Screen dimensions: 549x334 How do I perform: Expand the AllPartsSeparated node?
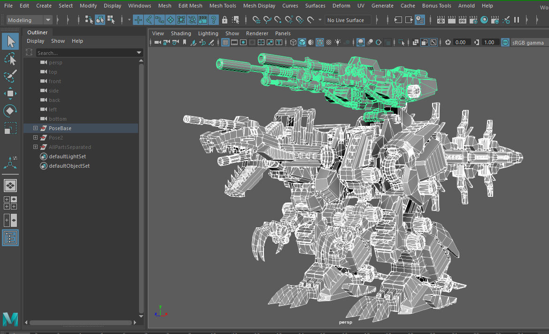pyautogui.click(x=35, y=147)
